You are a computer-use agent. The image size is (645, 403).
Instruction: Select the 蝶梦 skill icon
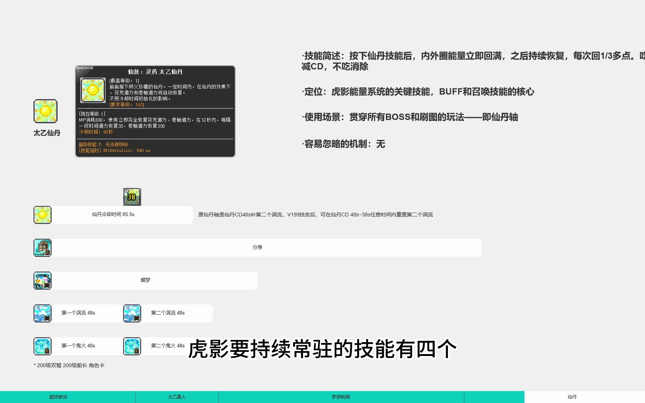43,281
